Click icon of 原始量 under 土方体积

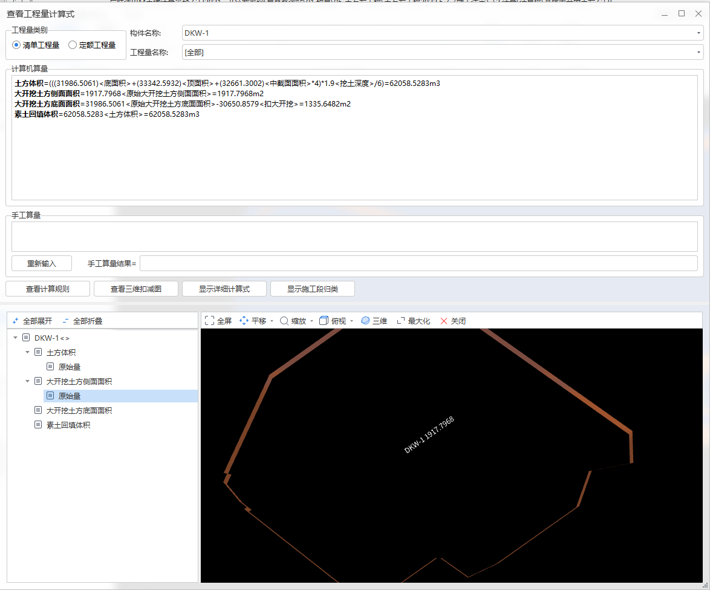click(x=50, y=367)
